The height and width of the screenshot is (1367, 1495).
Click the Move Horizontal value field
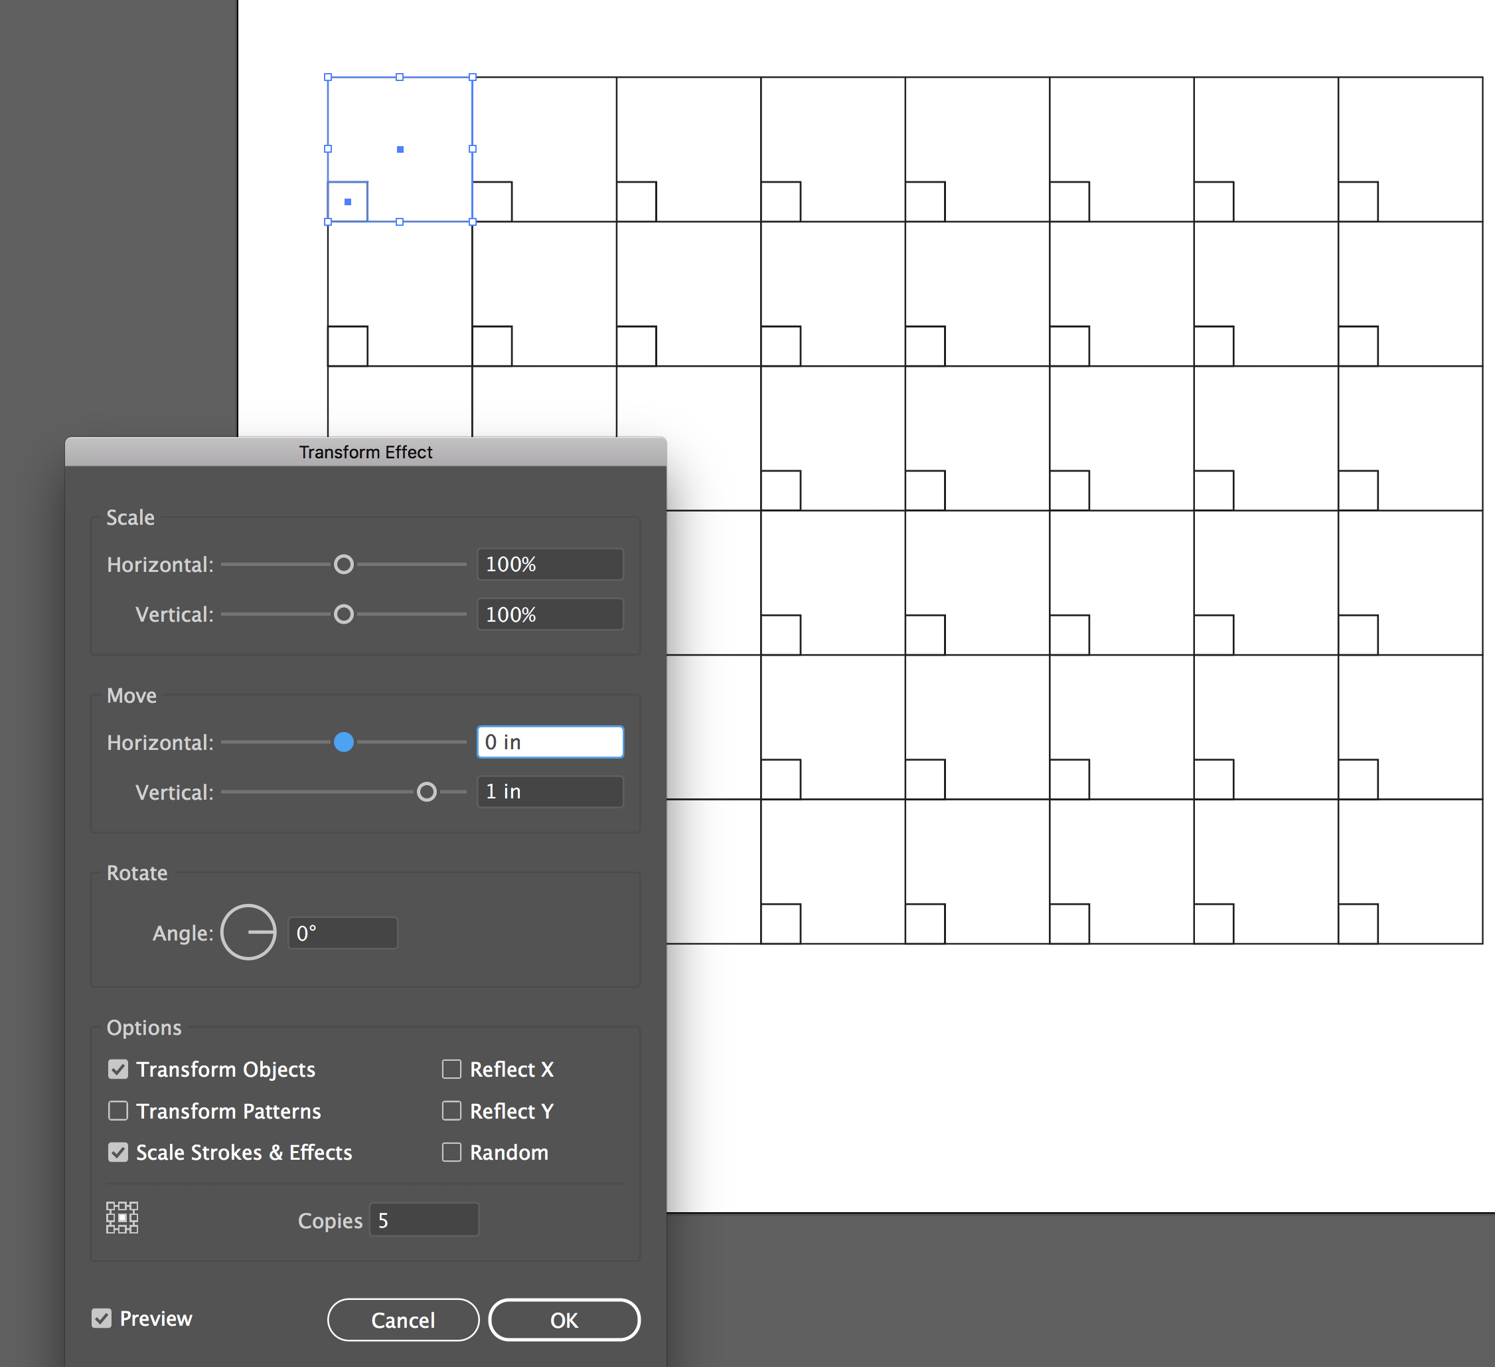550,741
